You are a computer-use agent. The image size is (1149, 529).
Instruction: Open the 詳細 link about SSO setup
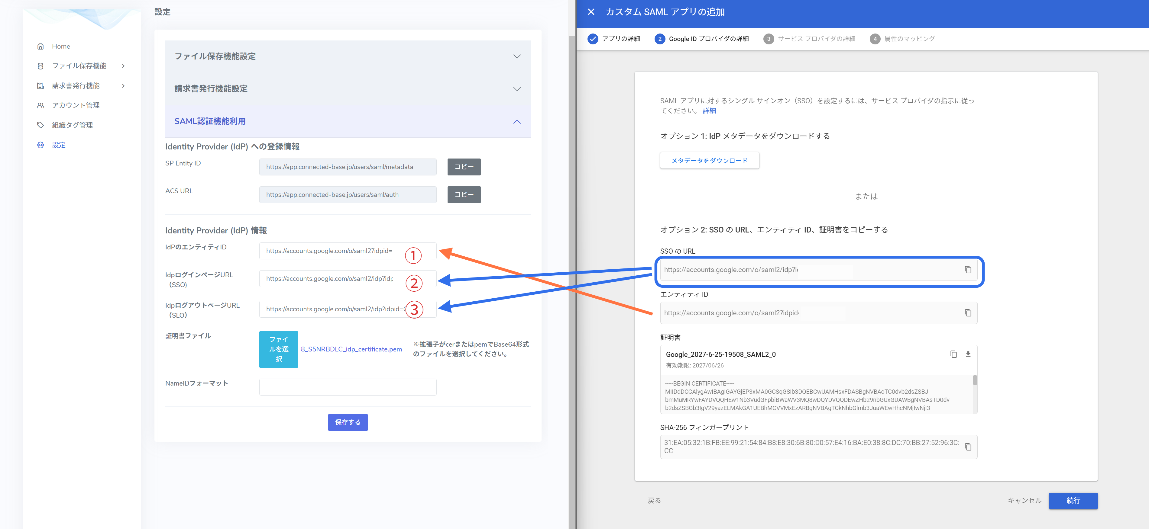pos(709,111)
